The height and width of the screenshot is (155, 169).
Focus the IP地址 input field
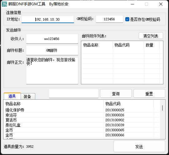pyautogui.click(x=48, y=19)
